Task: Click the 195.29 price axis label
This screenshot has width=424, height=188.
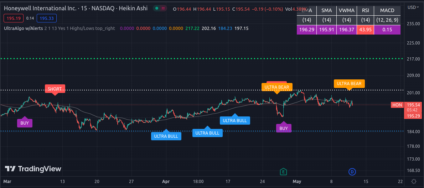Action: pyautogui.click(x=413, y=116)
